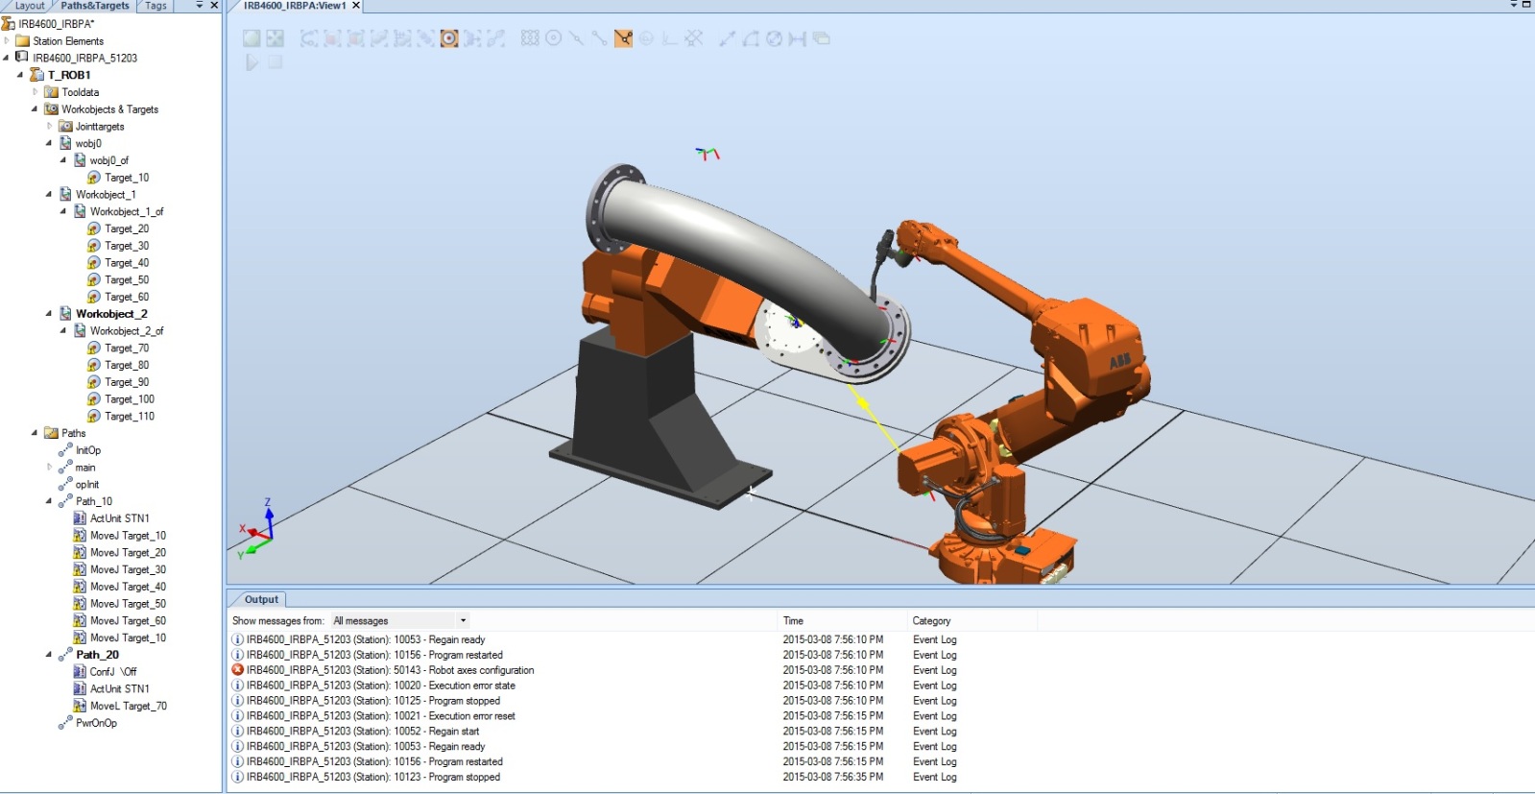Click the red error icon on 50143 message
Viewport: 1535px width, 794px height.
(x=237, y=670)
